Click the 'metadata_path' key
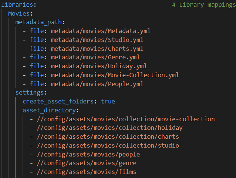The width and height of the screenshot is (236, 178). [38, 22]
